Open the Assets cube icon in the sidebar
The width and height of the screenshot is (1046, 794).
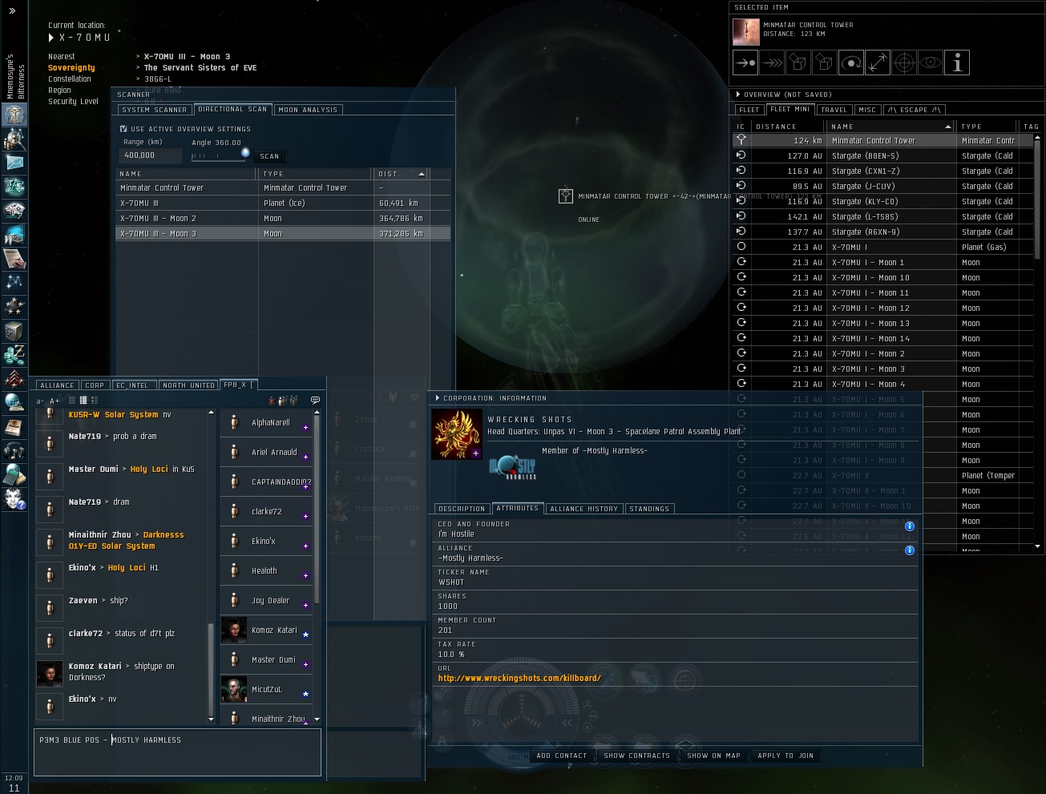pos(14,331)
